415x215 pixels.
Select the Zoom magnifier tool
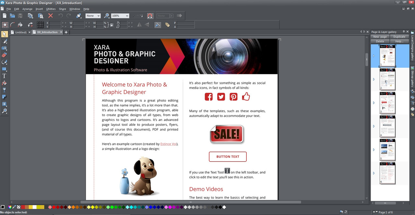[x=4, y=111]
